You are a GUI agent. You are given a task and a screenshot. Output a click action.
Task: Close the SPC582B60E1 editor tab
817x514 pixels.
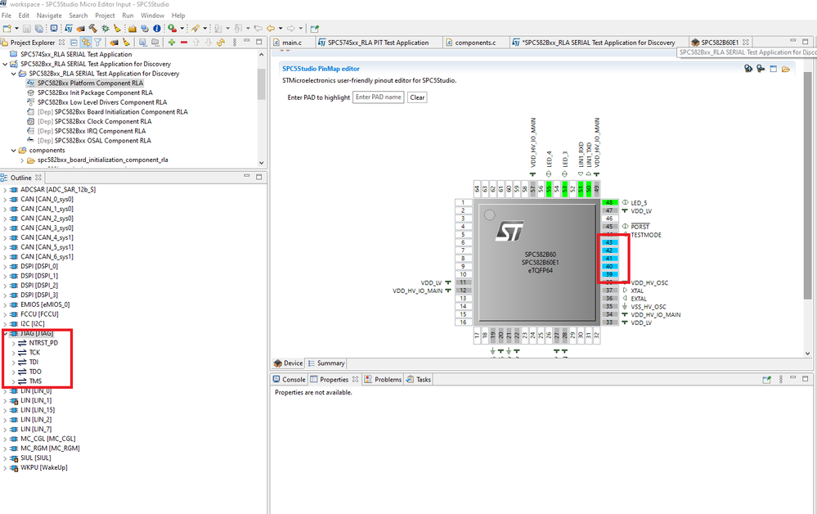pos(746,43)
